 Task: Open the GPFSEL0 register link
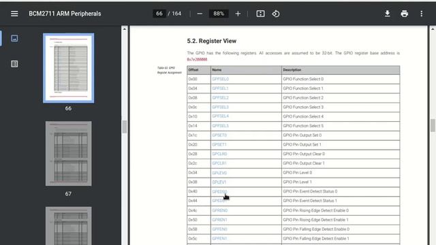220,79
